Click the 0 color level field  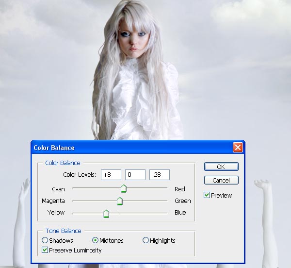(x=135, y=175)
